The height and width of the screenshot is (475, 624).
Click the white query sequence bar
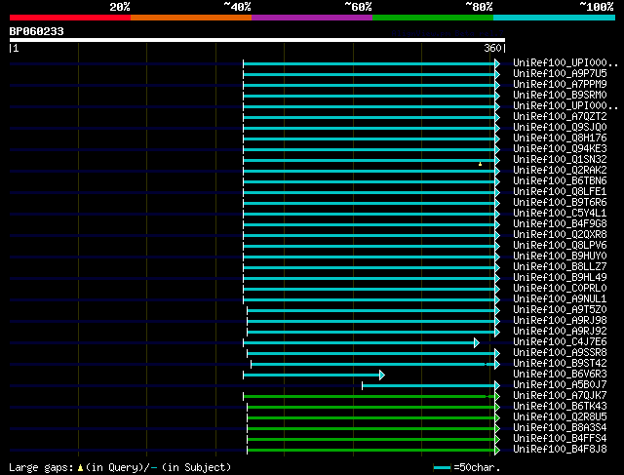(x=257, y=40)
